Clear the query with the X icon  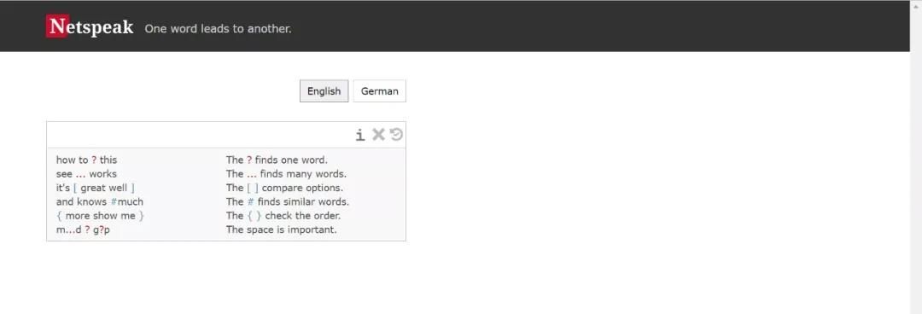point(378,135)
